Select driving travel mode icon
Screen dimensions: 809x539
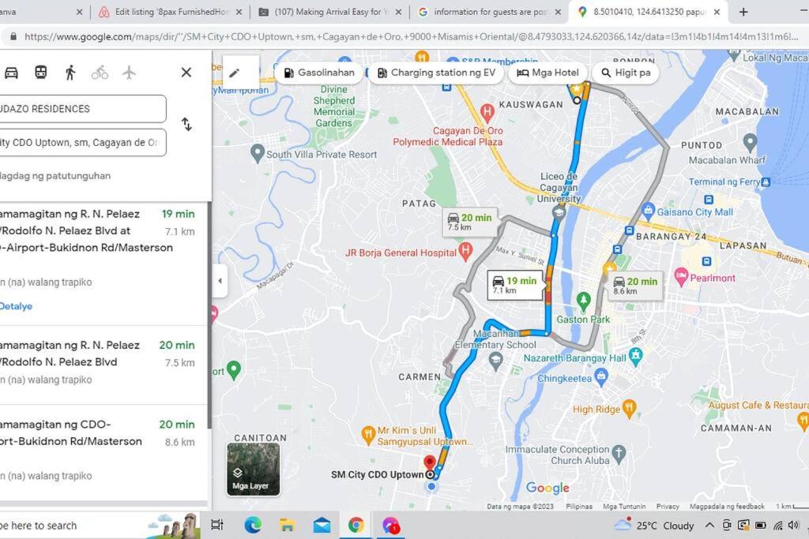tap(11, 73)
